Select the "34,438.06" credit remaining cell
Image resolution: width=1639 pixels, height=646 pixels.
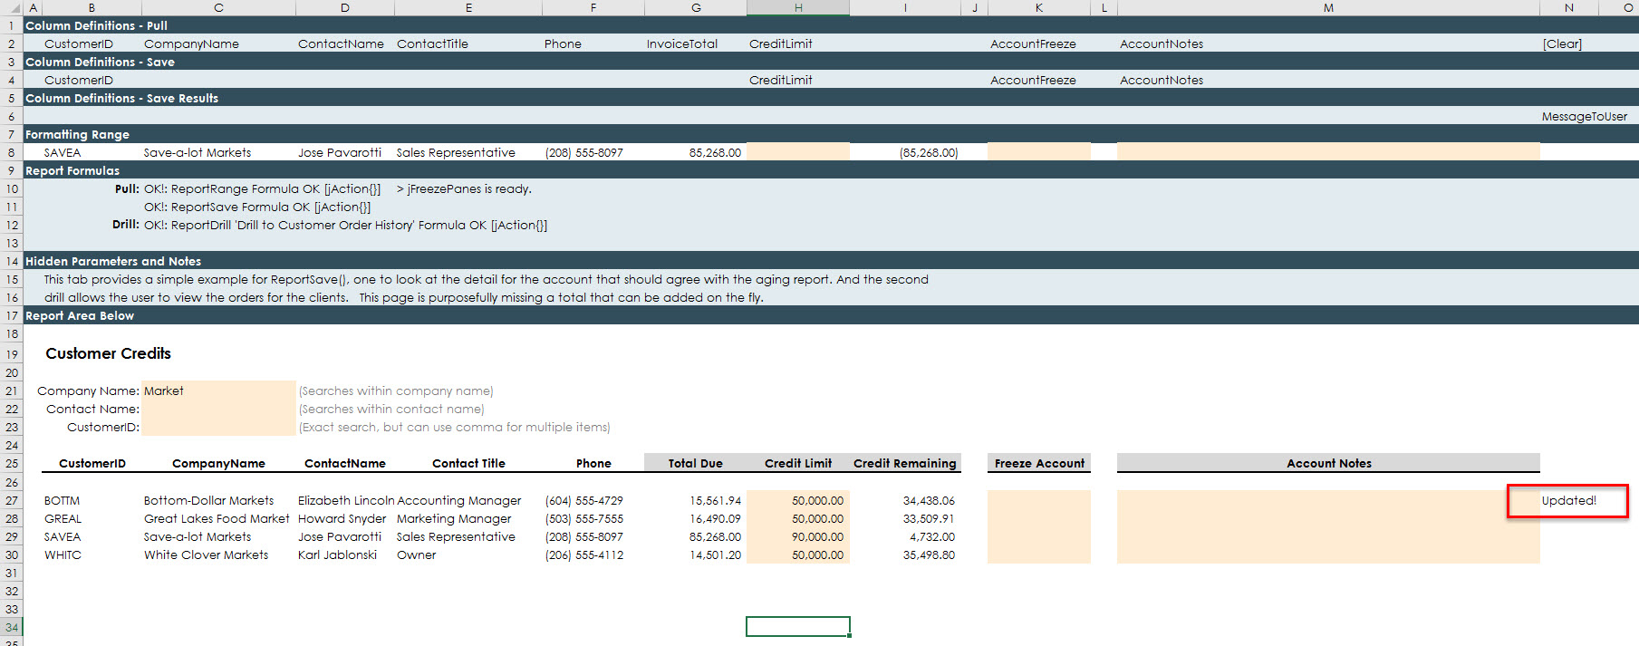(x=929, y=500)
